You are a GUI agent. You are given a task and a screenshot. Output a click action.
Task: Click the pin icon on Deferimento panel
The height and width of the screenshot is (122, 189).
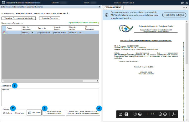pyautogui.click(x=100, y=7)
